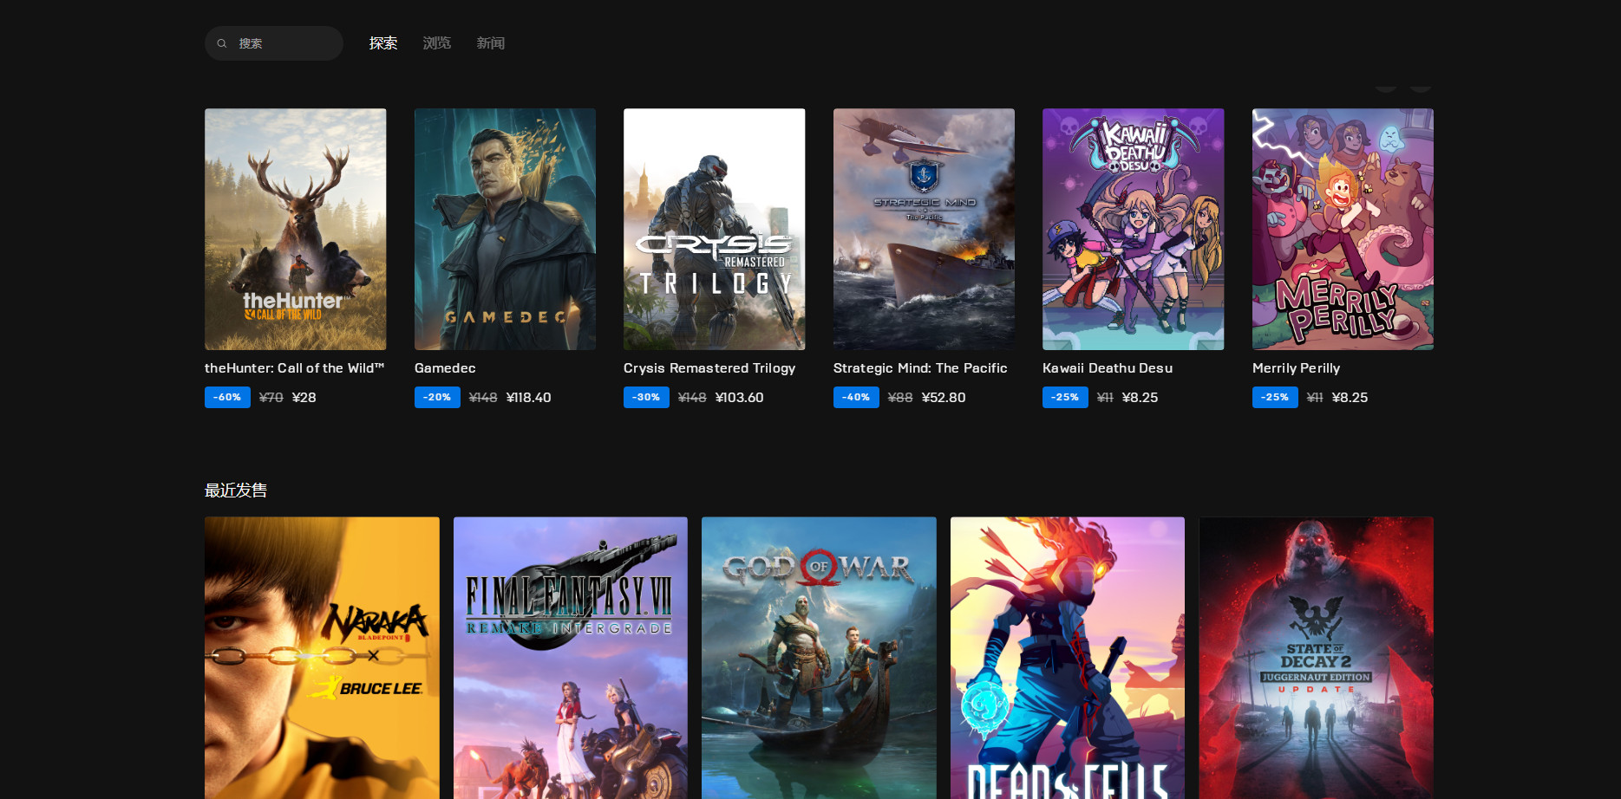Click the -20% discount badge

coord(437,397)
